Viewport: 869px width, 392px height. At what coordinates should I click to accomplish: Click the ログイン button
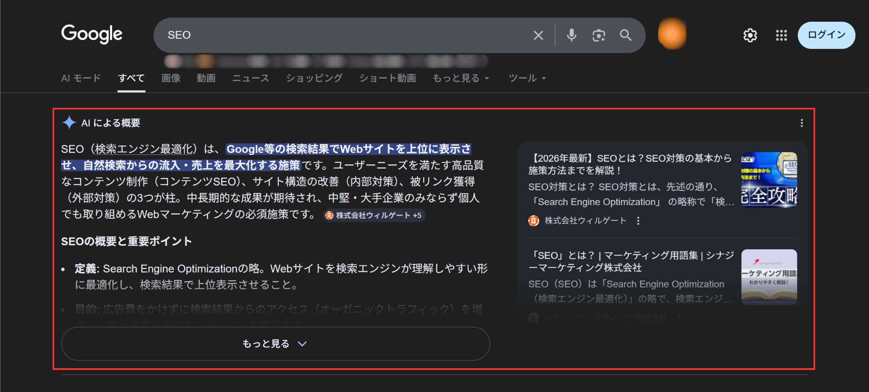pos(826,35)
